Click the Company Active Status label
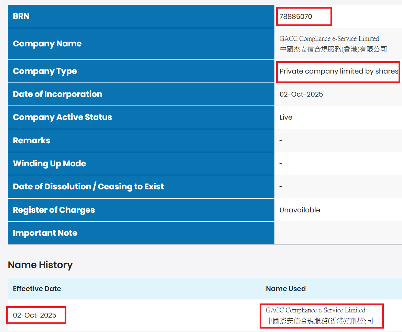The height and width of the screenshot is (332, 402). (62, 117)
